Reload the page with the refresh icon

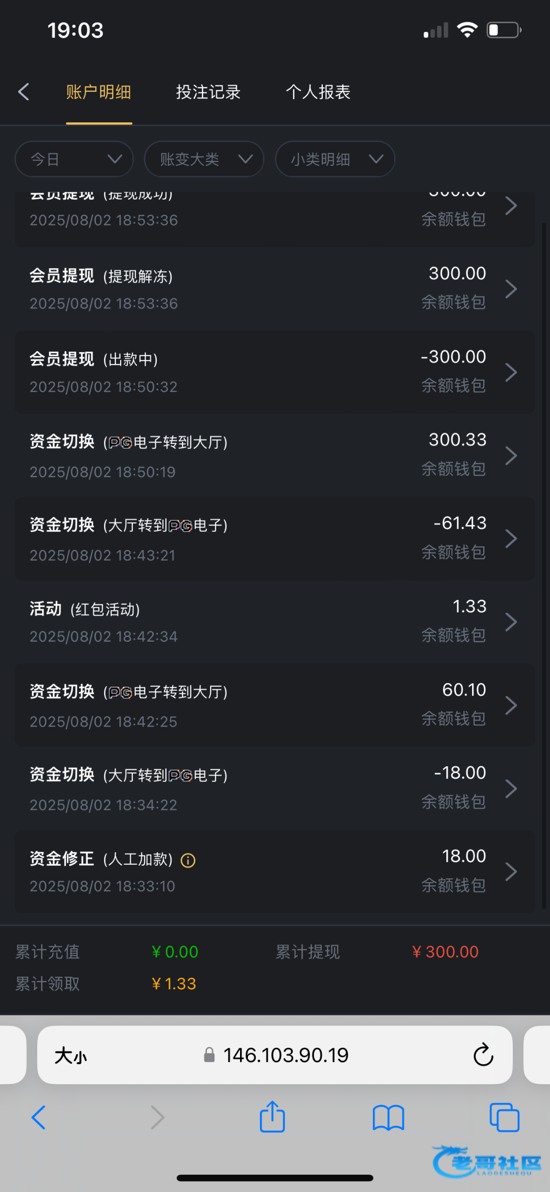[x=483, y=1055]
